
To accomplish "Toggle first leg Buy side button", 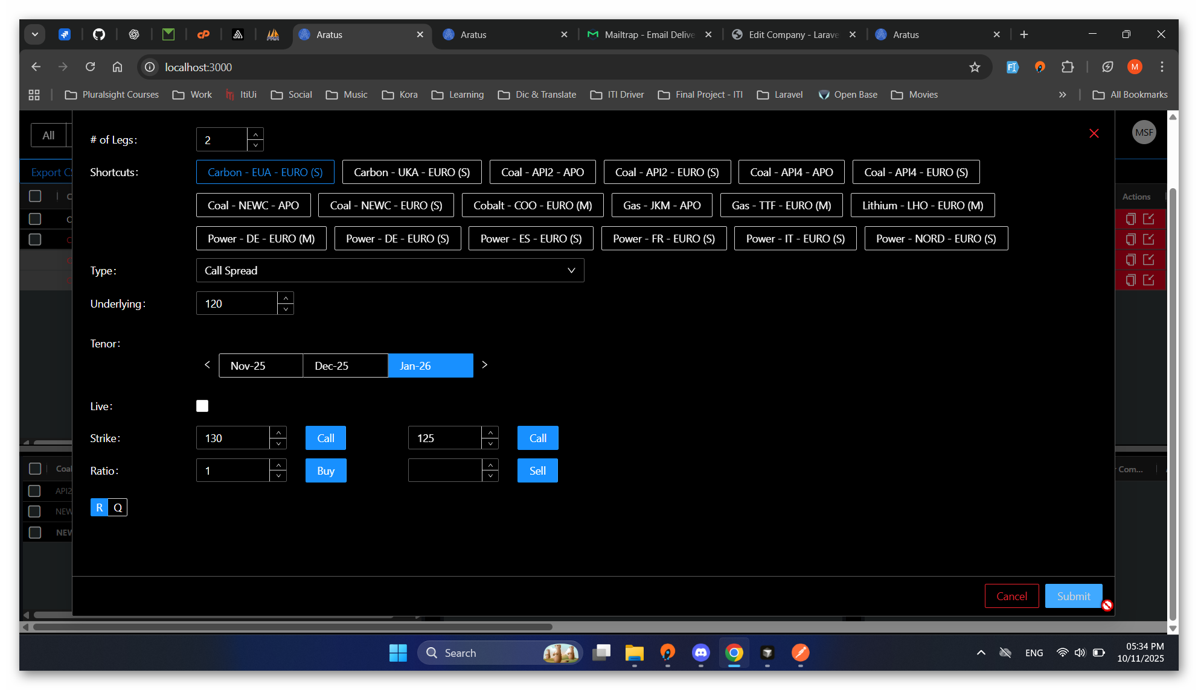I will [x=325, y=470].
